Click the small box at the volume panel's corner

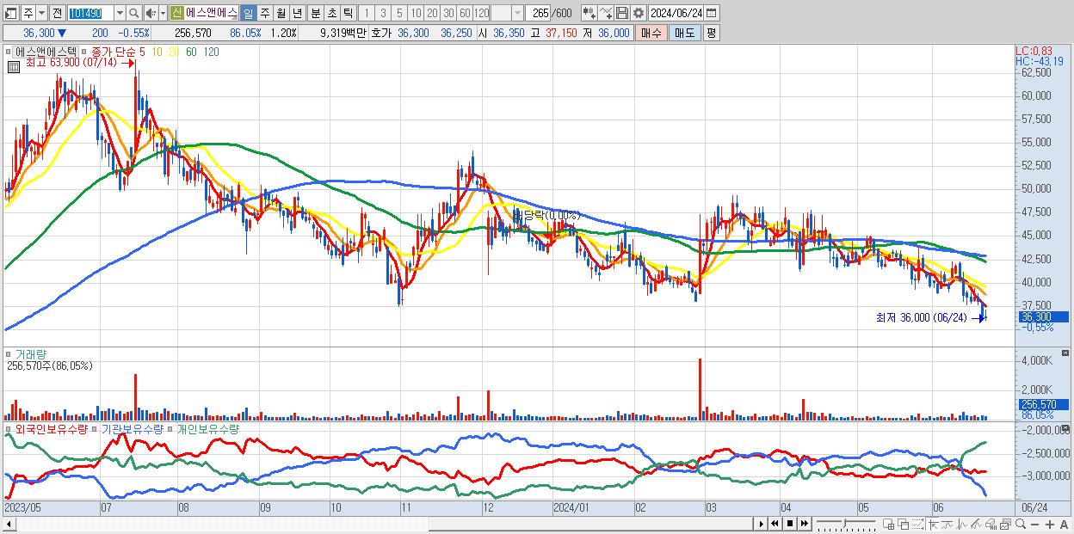click(x=1065, y=353)
